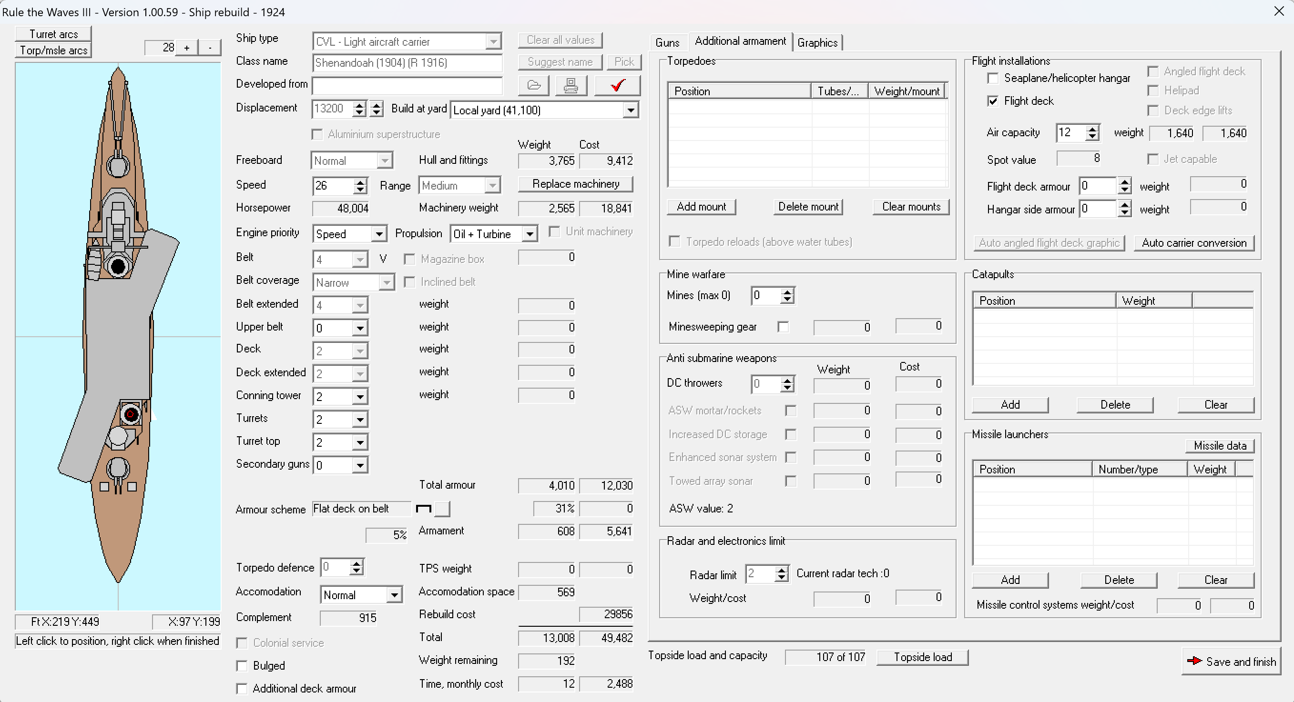Click Add under Catapults
The image size is (1294, 702).
pyautogui.click(x=1010, y=405)
